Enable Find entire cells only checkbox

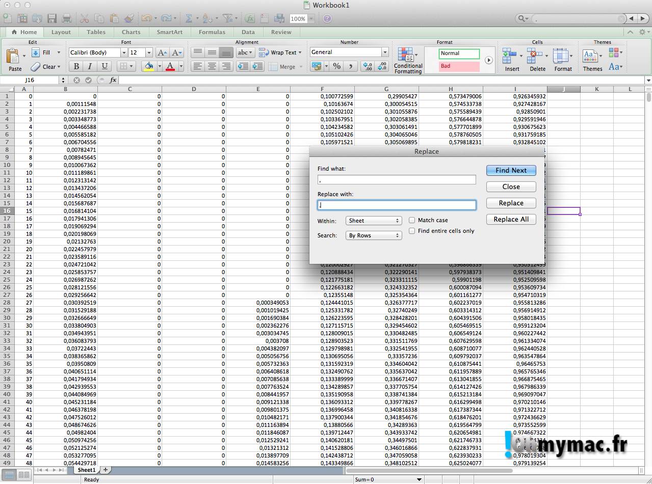click(412, 231)
